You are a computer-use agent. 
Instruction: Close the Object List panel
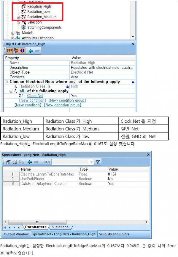click(x=133, y=44)
